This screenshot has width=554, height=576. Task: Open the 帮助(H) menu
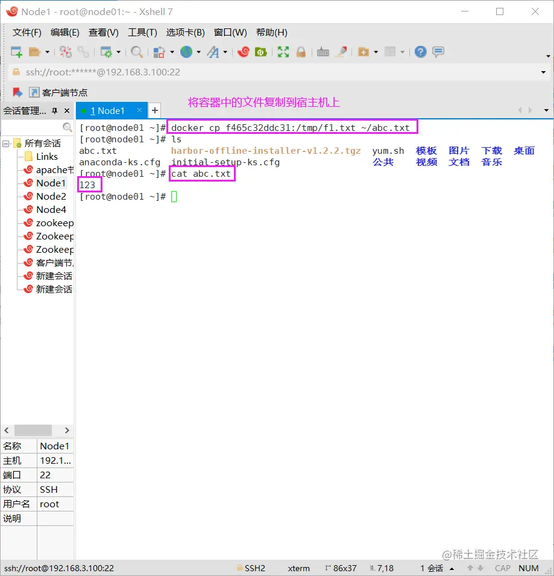coord(272,33)
